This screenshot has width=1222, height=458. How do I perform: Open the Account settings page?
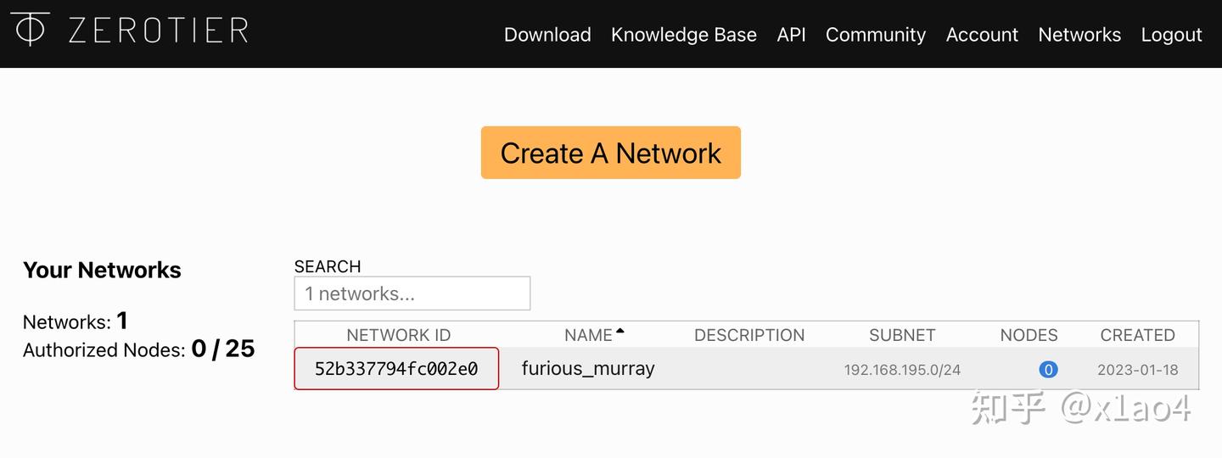(x=982, y=35)
